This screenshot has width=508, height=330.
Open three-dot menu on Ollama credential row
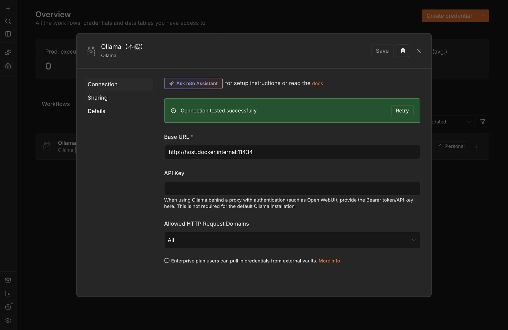(477, 146)
